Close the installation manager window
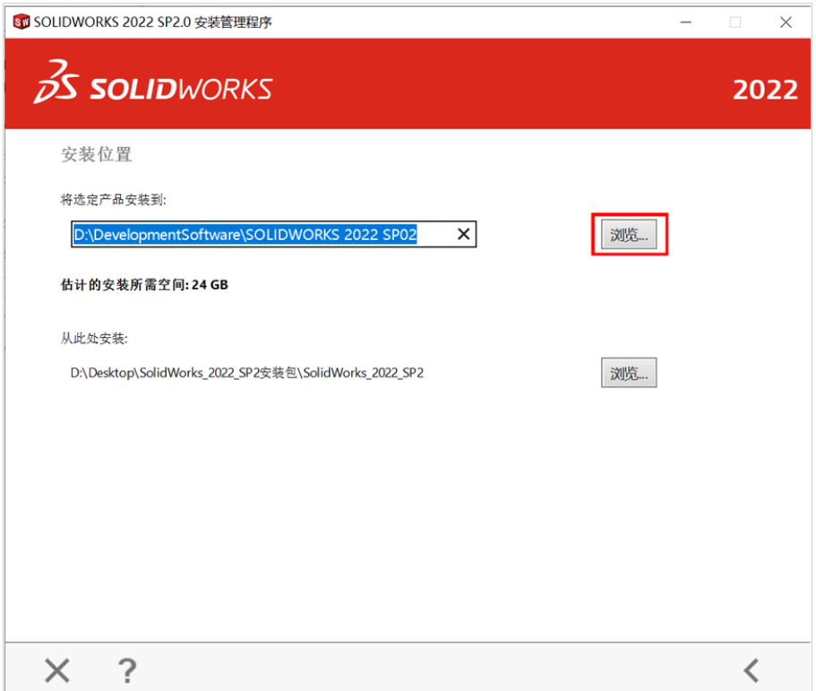 (x=786, y=22)
